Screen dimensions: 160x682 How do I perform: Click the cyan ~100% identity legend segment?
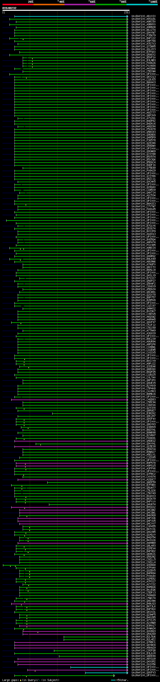pos(142,5)
